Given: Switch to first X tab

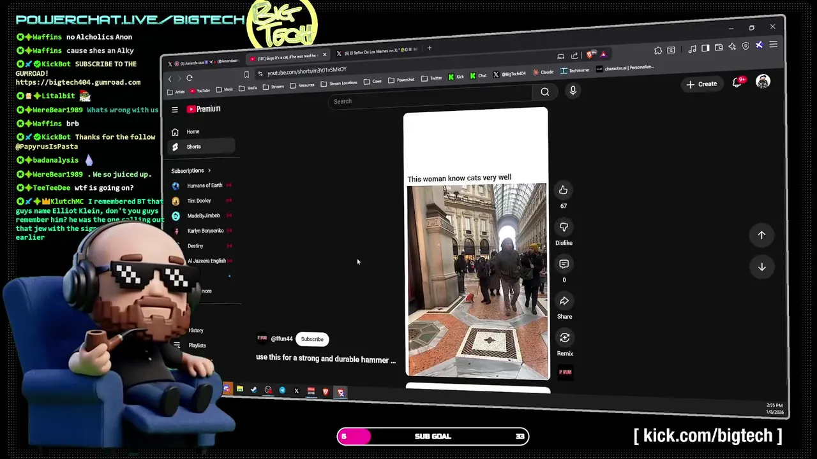Looking at the screenshot, I should pyautogui.click(x=204, y=62).
